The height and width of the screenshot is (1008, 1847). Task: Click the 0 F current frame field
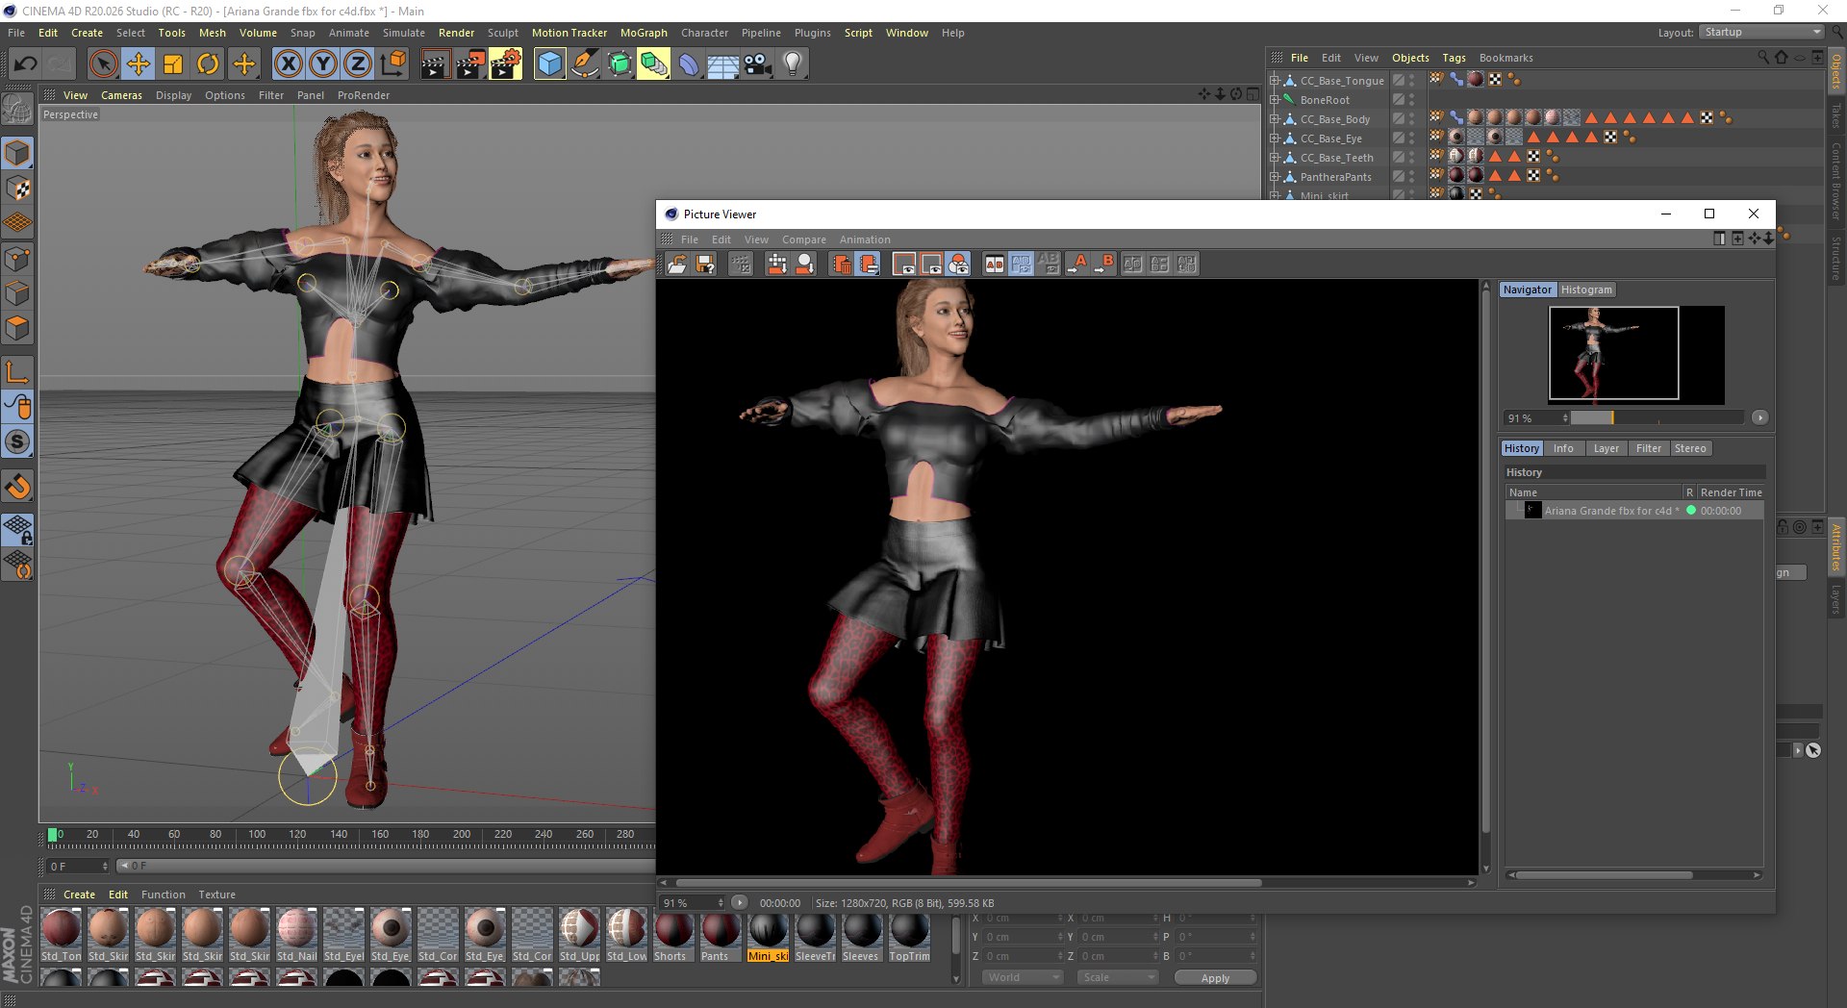pyautogui.click(x=78, y=867)
